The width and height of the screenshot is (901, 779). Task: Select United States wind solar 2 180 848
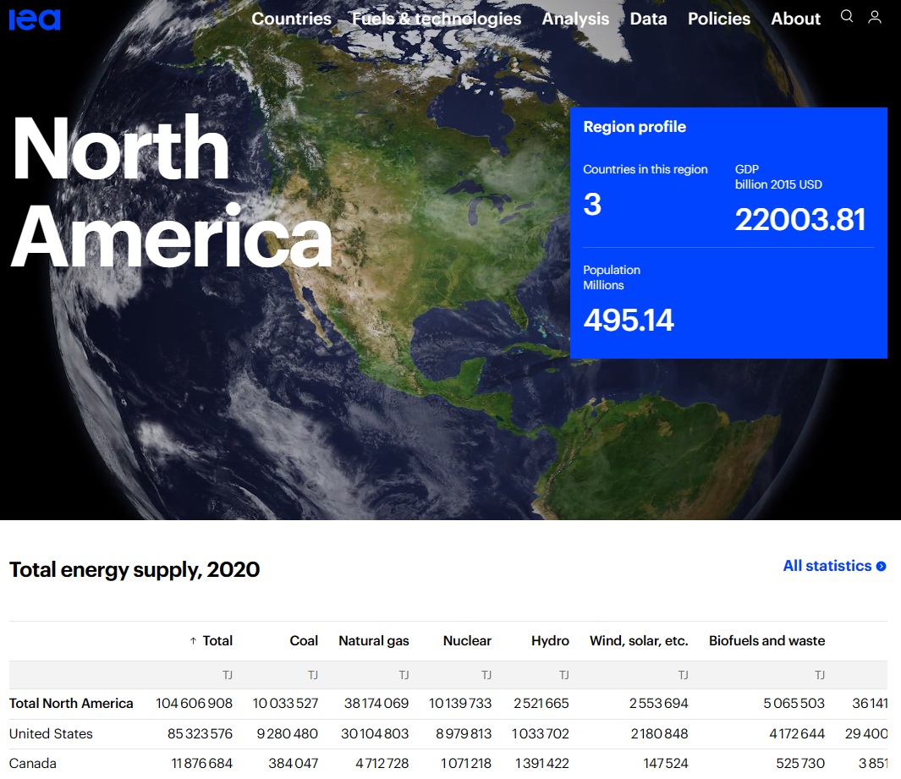tap(660, 733)
